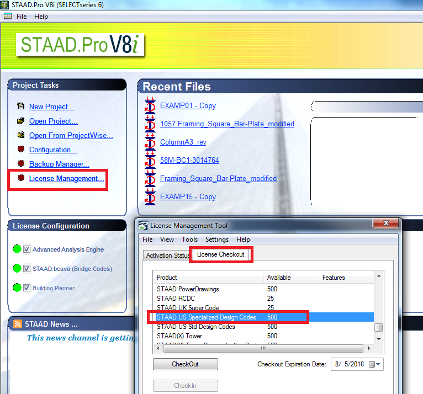Click the STAAD.Pro application icon in title bar

(x=4, y=4)
